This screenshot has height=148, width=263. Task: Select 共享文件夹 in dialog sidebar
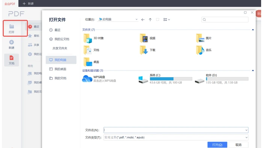(60, 48)
